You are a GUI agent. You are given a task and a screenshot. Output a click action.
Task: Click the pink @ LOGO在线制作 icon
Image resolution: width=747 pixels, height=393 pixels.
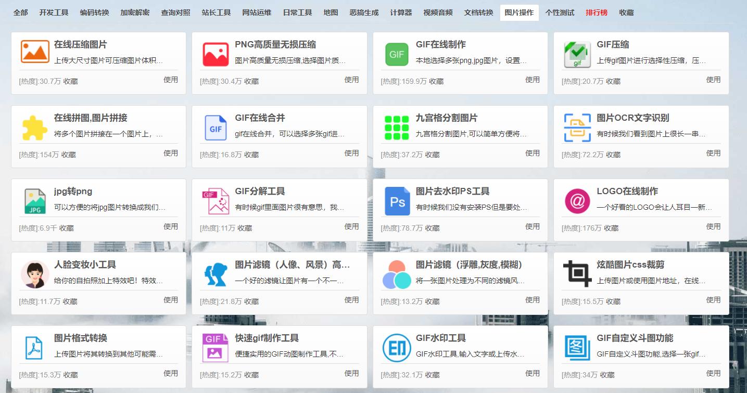tap(577, 201)
